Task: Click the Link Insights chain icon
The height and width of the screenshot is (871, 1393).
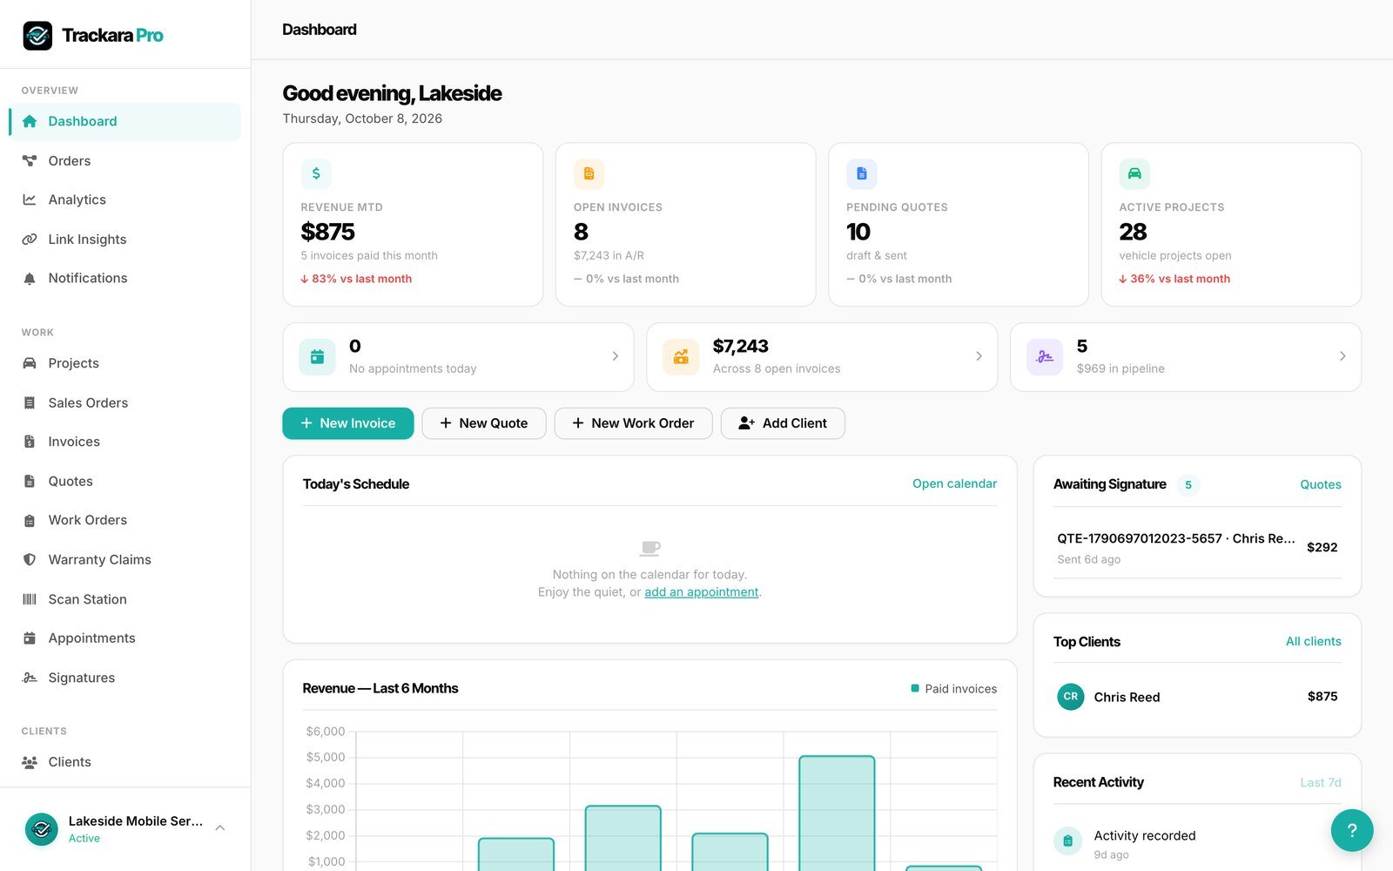Action: click(30, 239)
